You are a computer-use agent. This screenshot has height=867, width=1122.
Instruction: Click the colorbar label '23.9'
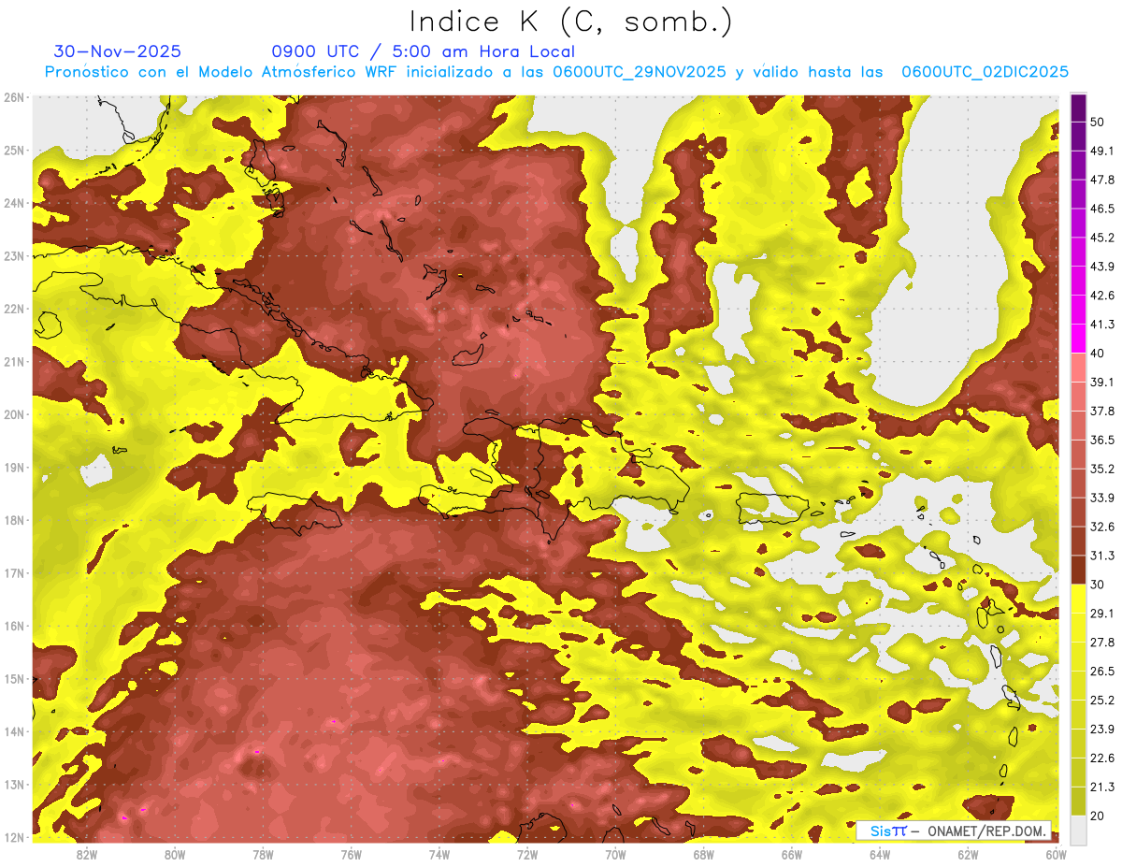pyautogui.click(x=1102, y=730)
